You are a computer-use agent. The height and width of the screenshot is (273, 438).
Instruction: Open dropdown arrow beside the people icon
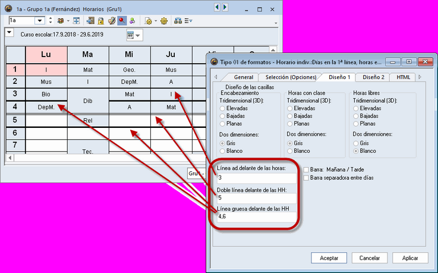click(68, 21)
